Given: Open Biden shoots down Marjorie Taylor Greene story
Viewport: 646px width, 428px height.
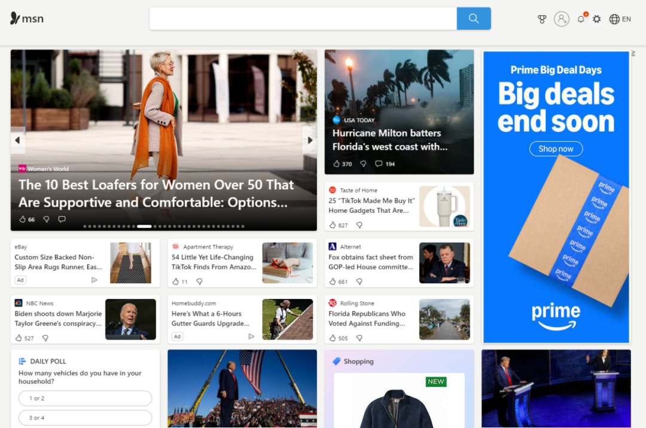Looking at the screenshot, I should click(x=58, y=319).
